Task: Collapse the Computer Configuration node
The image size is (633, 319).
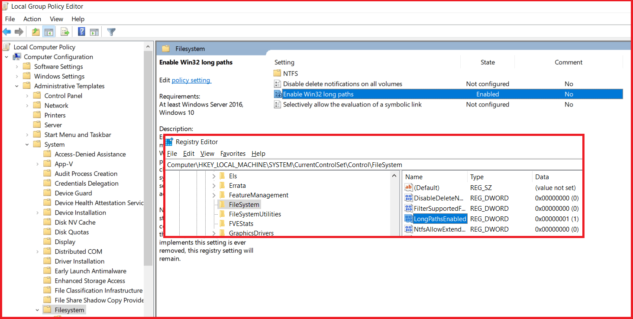Action: [6, 57]
